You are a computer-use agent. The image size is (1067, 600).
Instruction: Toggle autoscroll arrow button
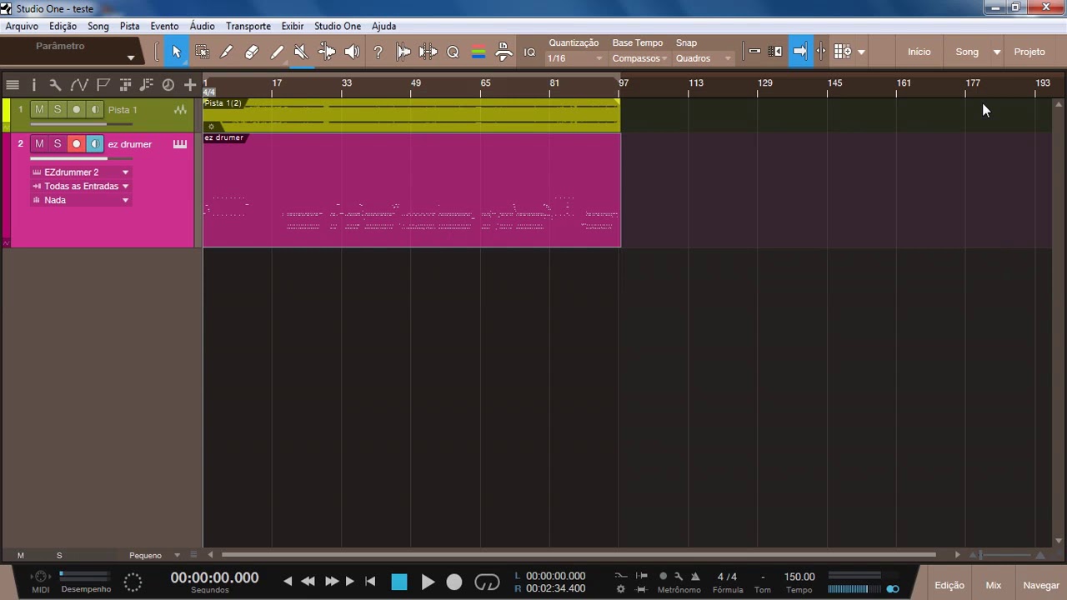(799, 52)
